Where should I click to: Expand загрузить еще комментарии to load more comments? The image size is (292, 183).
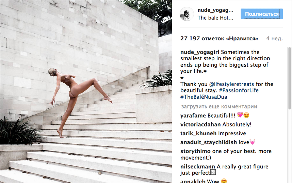[x=219, y=107]
